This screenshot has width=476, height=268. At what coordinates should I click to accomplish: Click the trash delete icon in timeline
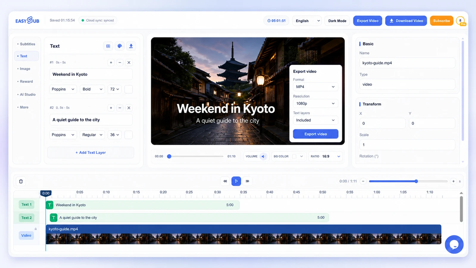21,181
